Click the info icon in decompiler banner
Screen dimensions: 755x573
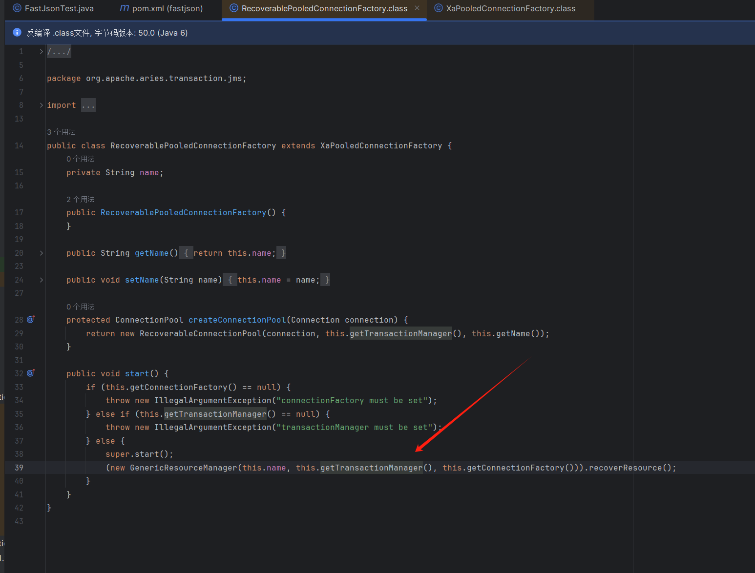coord(17,32)
